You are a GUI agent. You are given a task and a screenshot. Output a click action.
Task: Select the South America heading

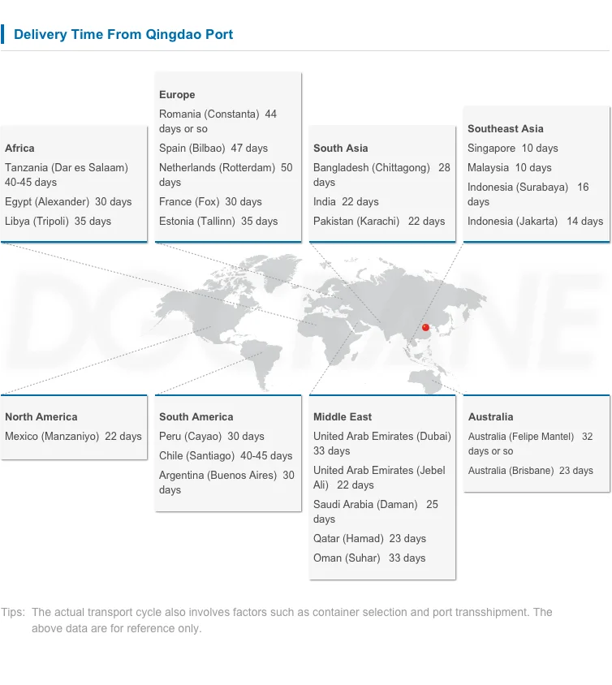[x=196, y=417]
